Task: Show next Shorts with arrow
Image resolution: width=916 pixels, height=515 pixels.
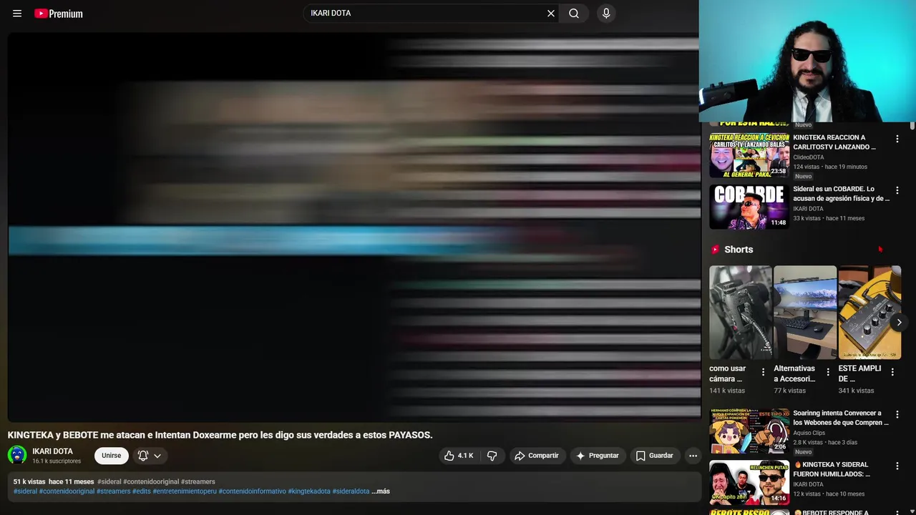Action: 899,322
